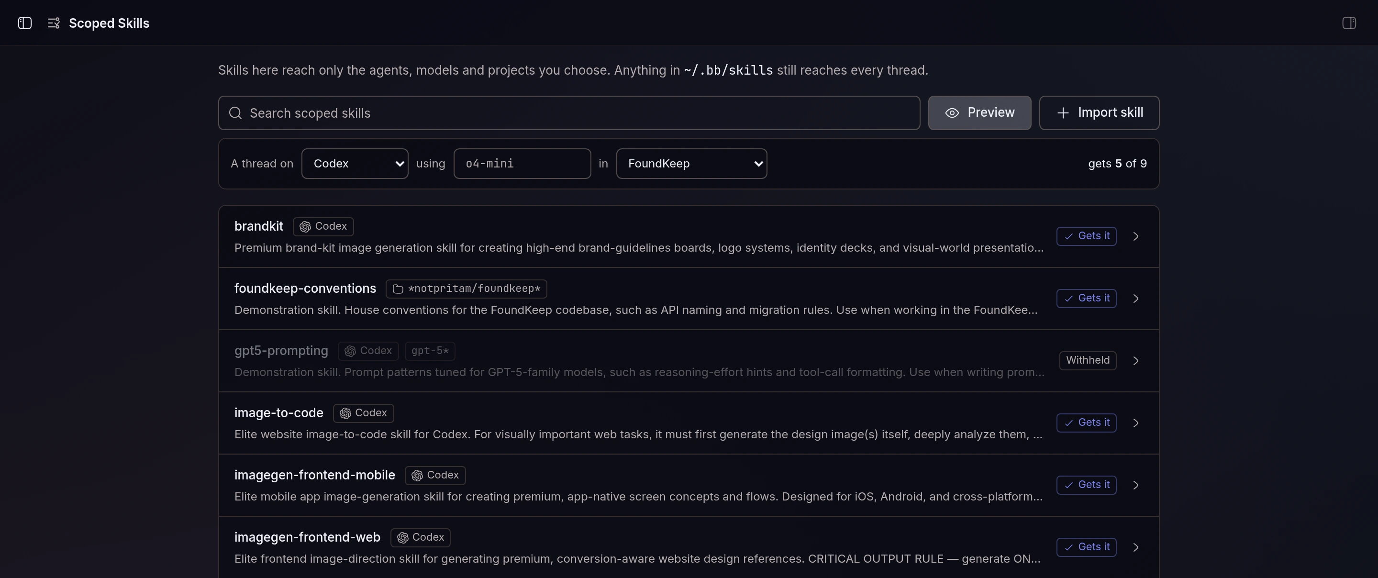1378x578 pixels.
Task: Click the brandkit description text
Action: tap(639, 248)
